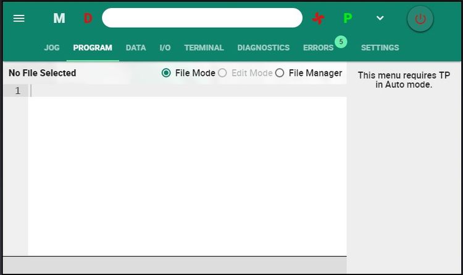Click into line 1 of program editor
Viewport: 463px width, 275px height.
[185, 91]
